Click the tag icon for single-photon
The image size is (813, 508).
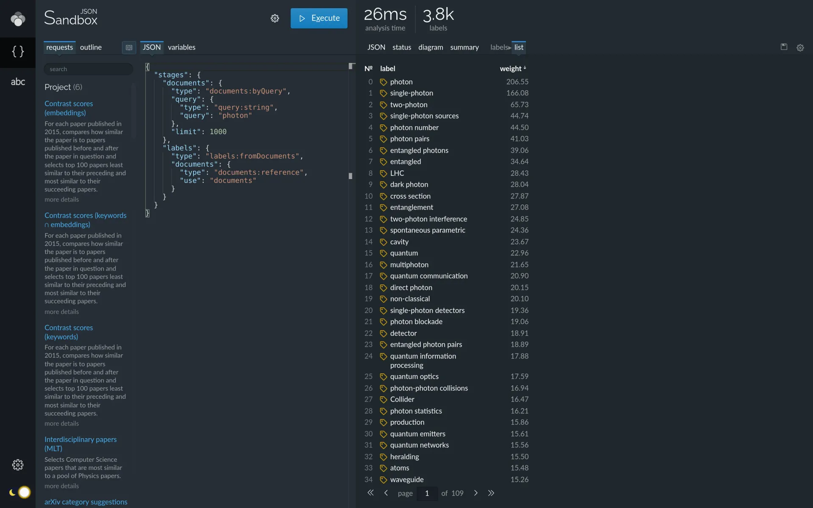[383, 93]
